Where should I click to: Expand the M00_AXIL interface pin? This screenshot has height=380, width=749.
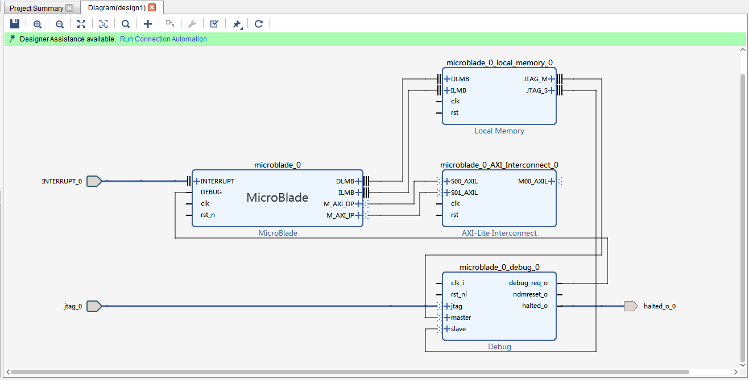(551, 181)
